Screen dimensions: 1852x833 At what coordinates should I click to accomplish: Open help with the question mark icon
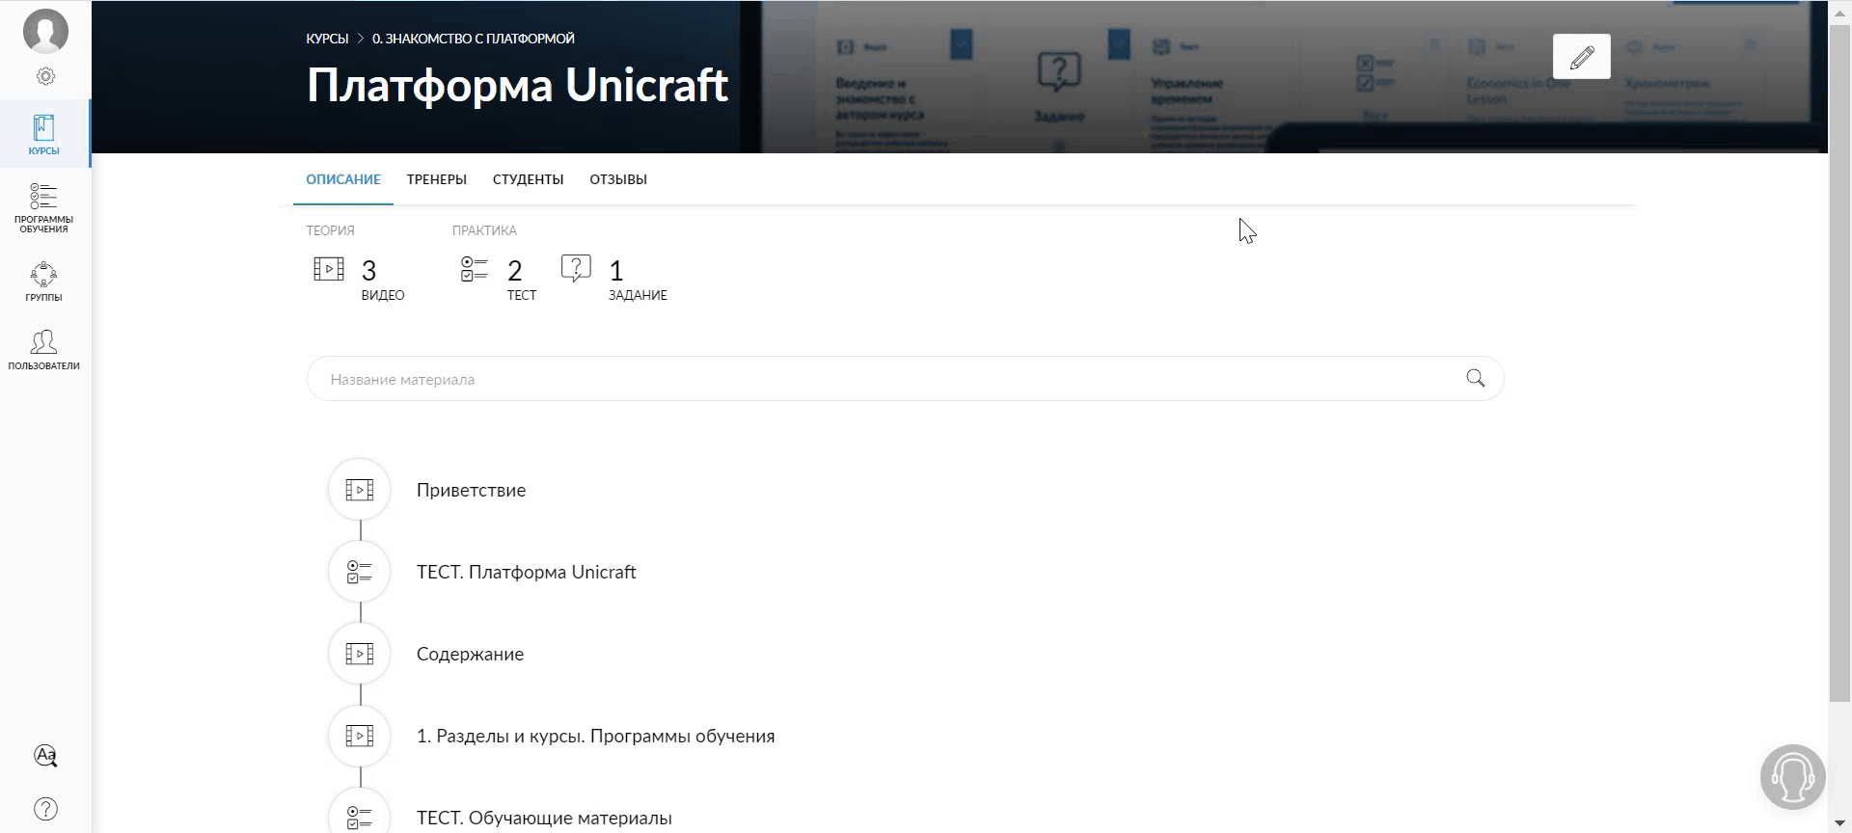point(45,809)
